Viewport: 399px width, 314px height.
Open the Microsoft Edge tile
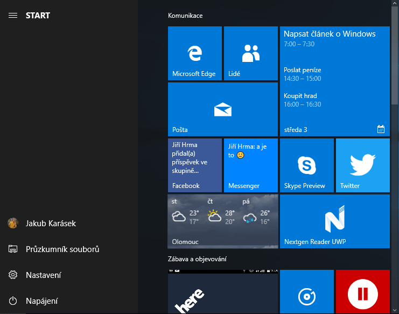(x=194, y=53)
